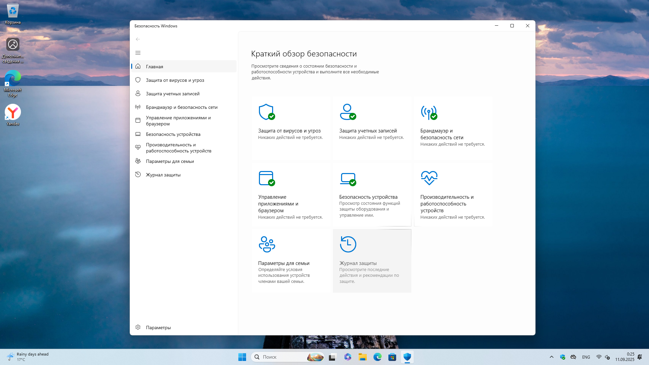
Task: Open the device performance heart tile icon
Action: point(429,178)
